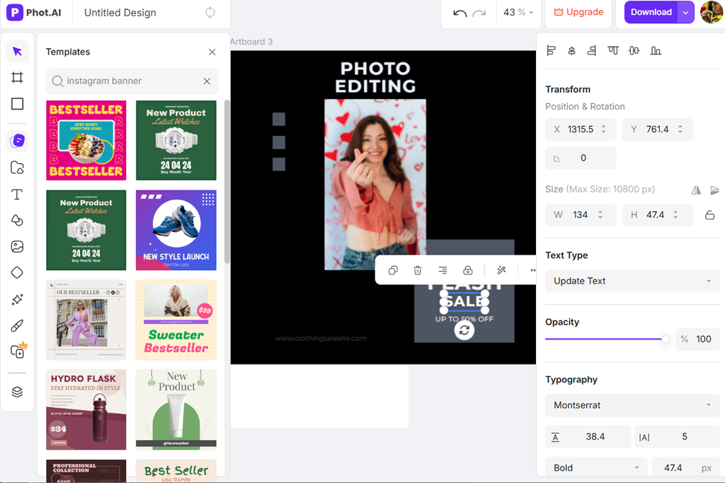Viewport: 725px width, 483px height.
Task: Open the Bold font weight dropdown
Action: tap(596, 467)
